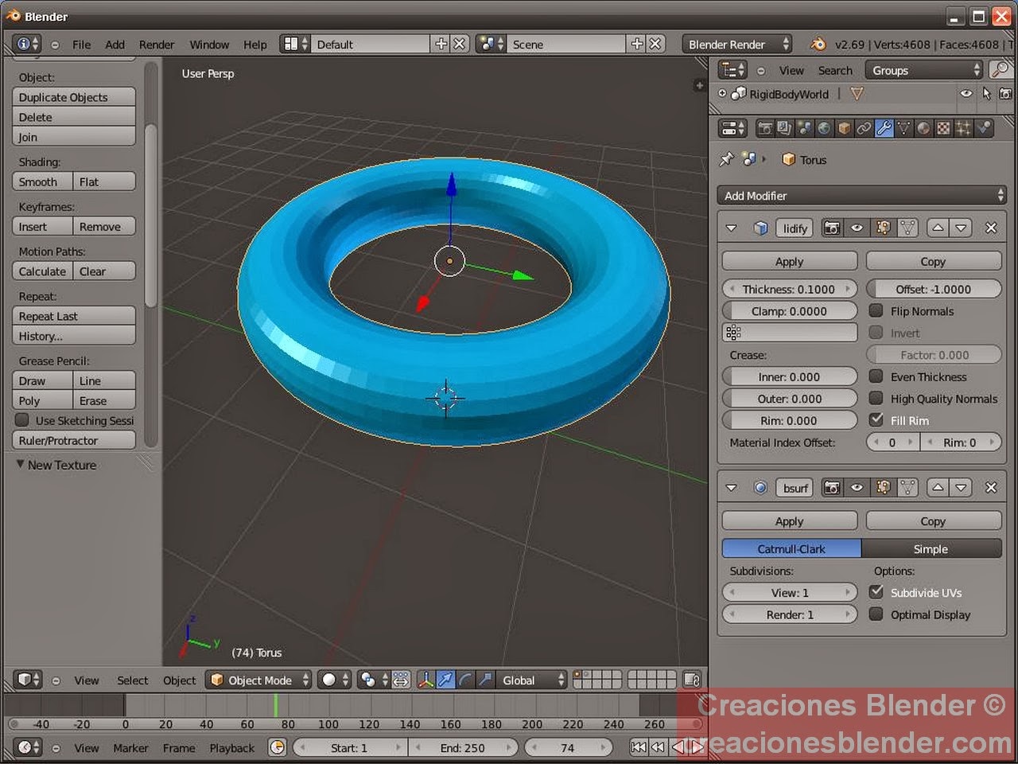Viewport: 1018px width, 764px height.
Task: Select the Scene properties tab
Action: [x=805, y=127]
